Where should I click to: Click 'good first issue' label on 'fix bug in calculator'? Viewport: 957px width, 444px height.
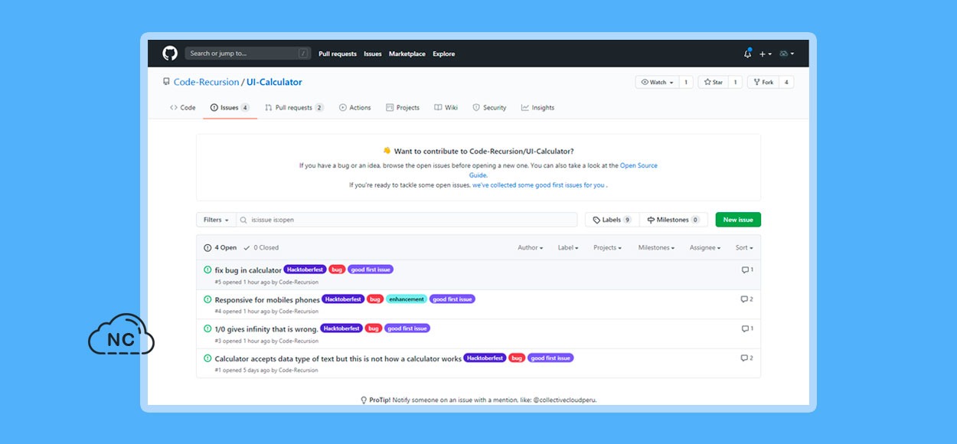pos(371,269)
